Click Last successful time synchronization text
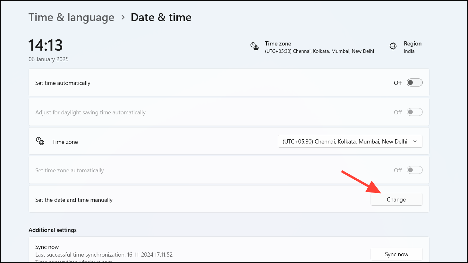This screenshot has width=468, height=263. [104, 255]
